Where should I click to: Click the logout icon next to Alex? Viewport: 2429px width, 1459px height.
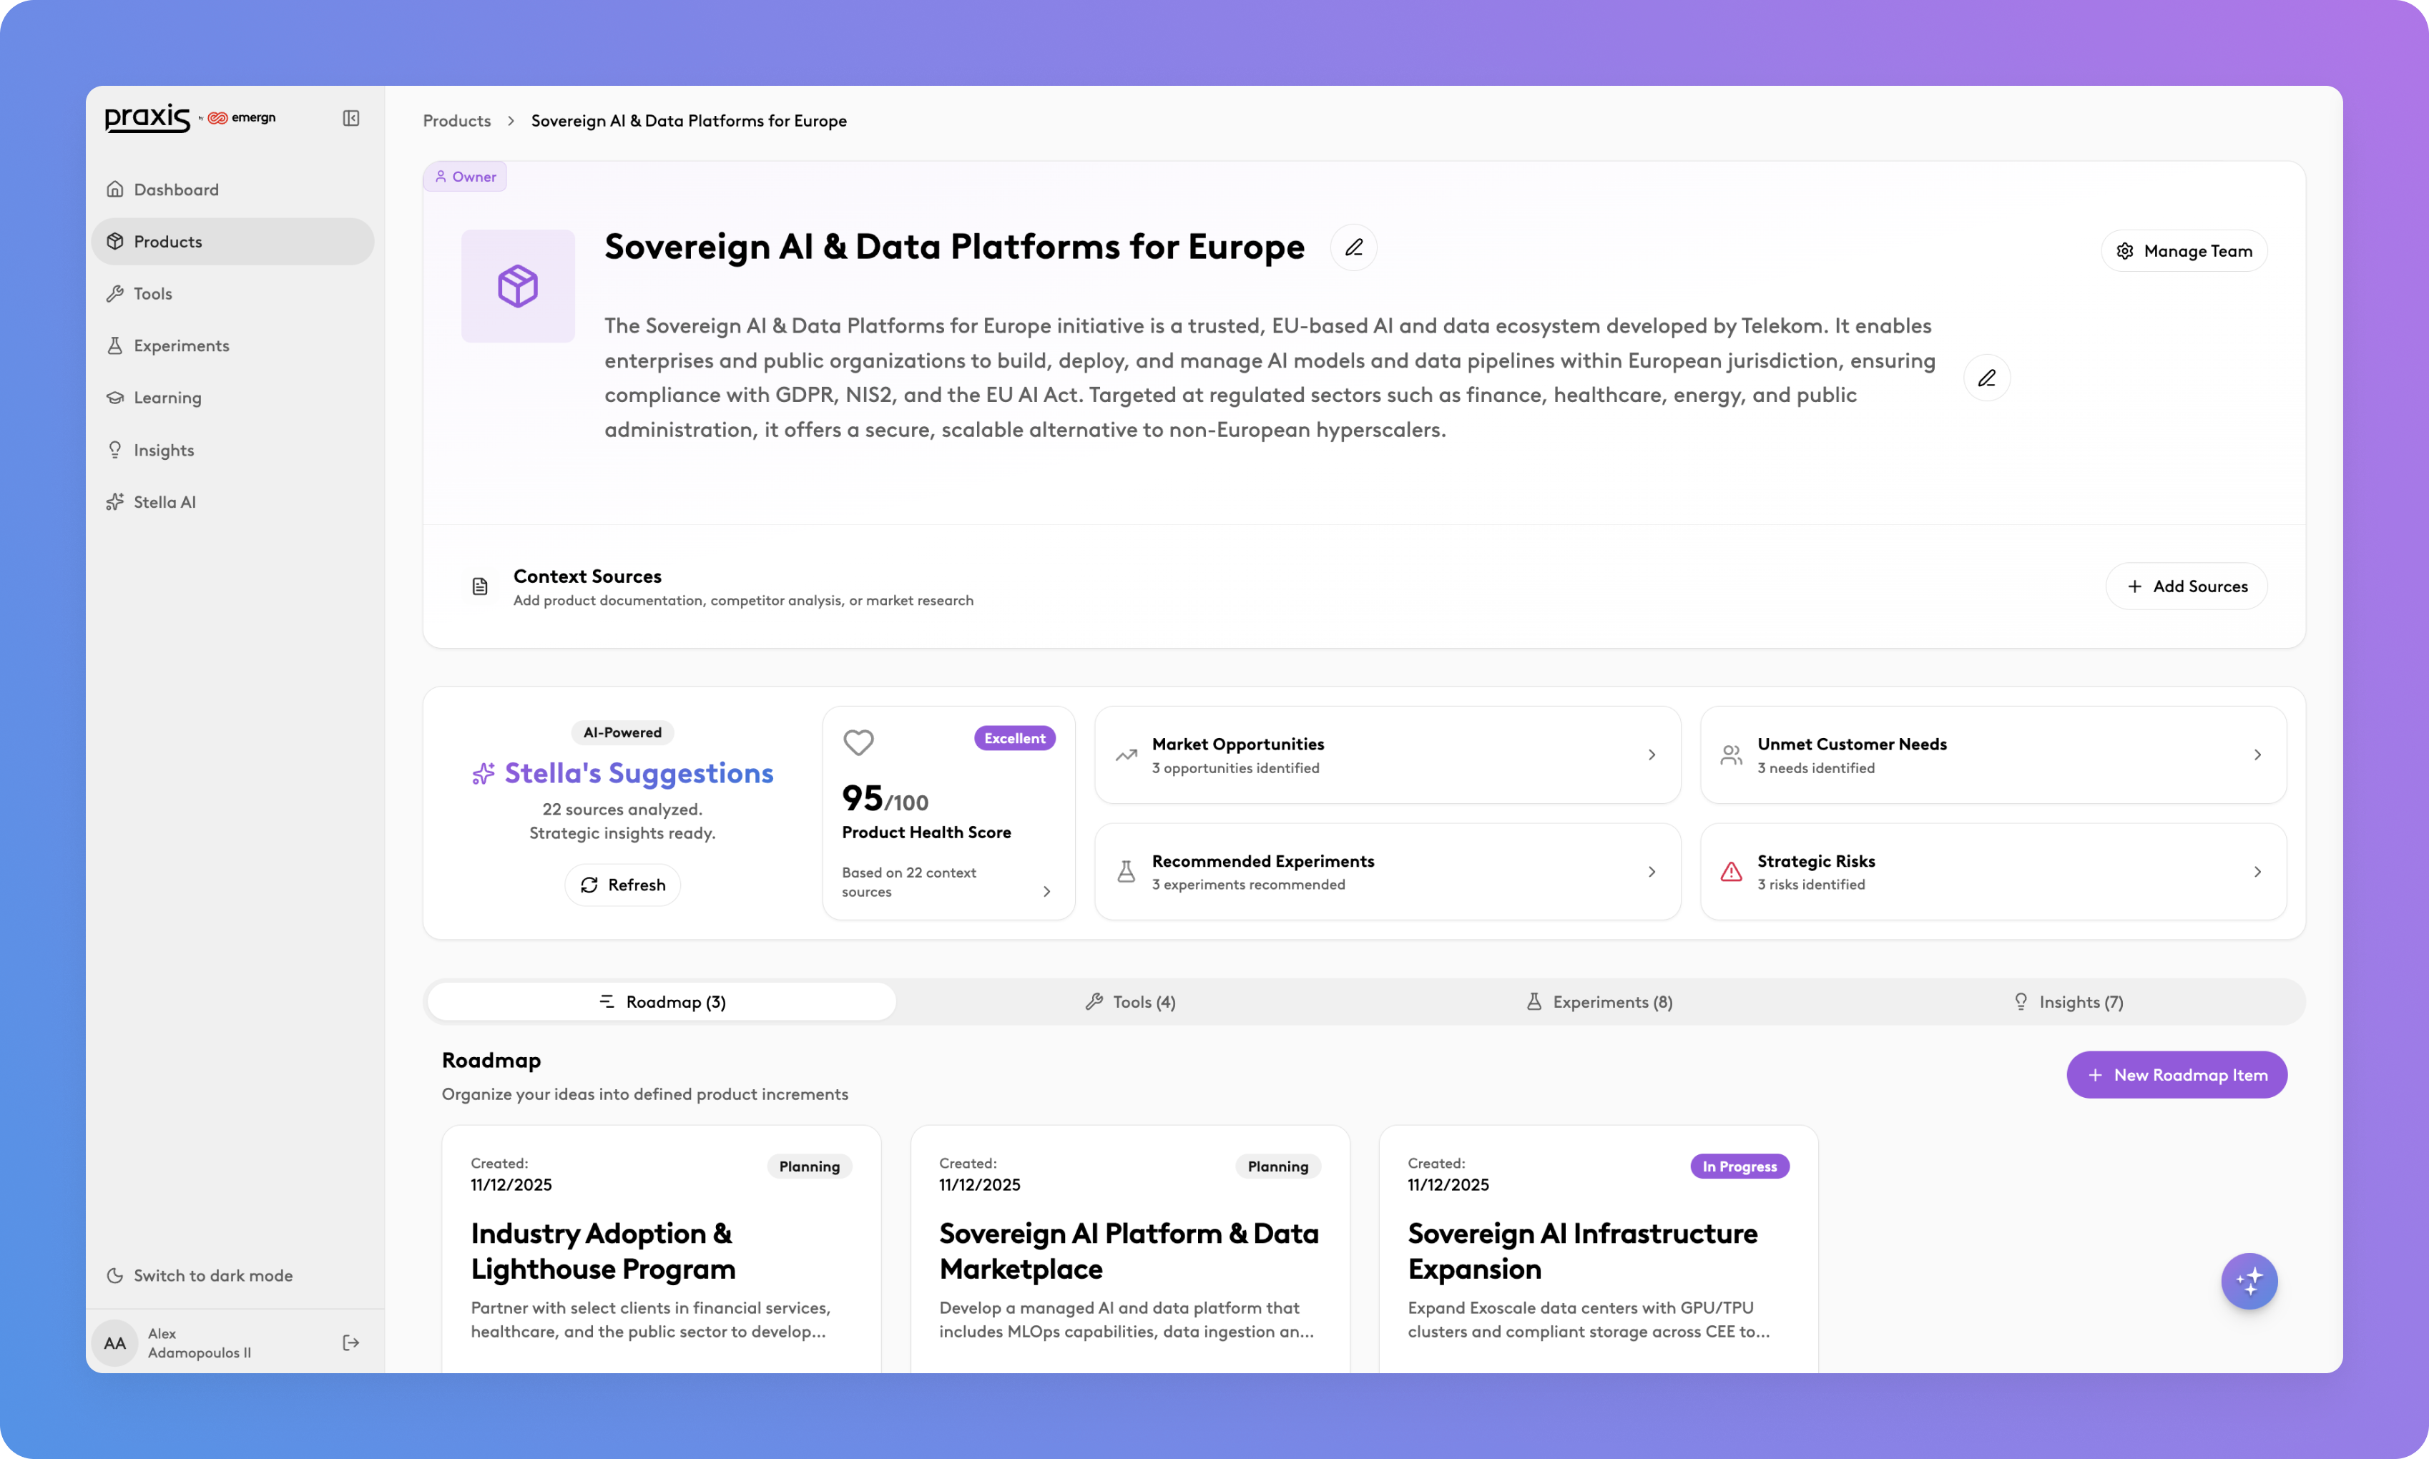tap(351, 1342)
